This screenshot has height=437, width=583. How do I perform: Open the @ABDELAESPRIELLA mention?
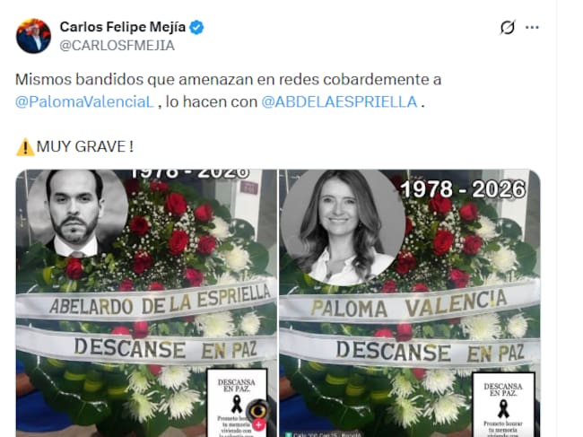(x=339, y=102)
